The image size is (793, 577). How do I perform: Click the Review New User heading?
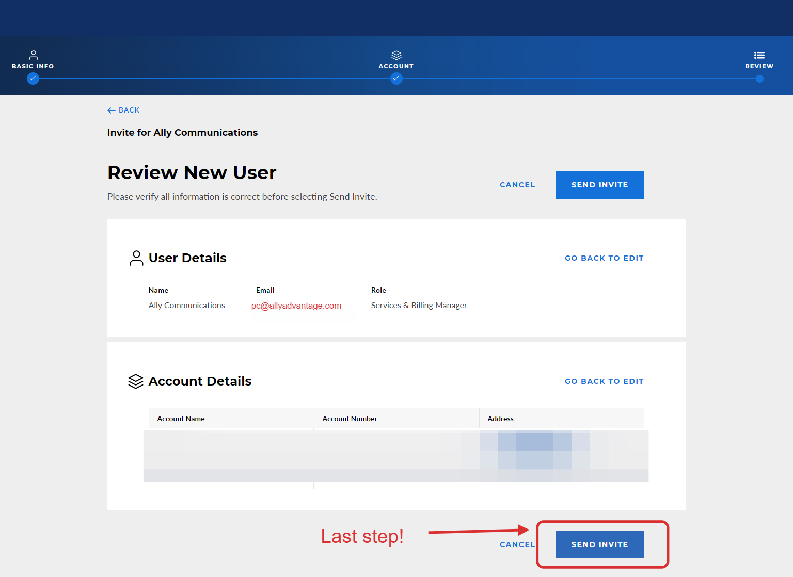pos(192,172)
